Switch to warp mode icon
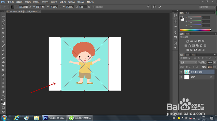 click(x=148, y=7)
